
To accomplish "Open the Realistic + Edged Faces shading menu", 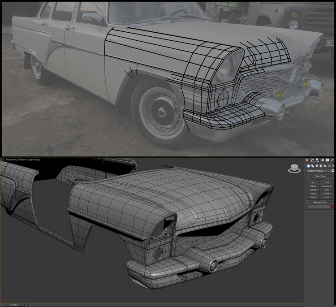I will click(29, 160).
